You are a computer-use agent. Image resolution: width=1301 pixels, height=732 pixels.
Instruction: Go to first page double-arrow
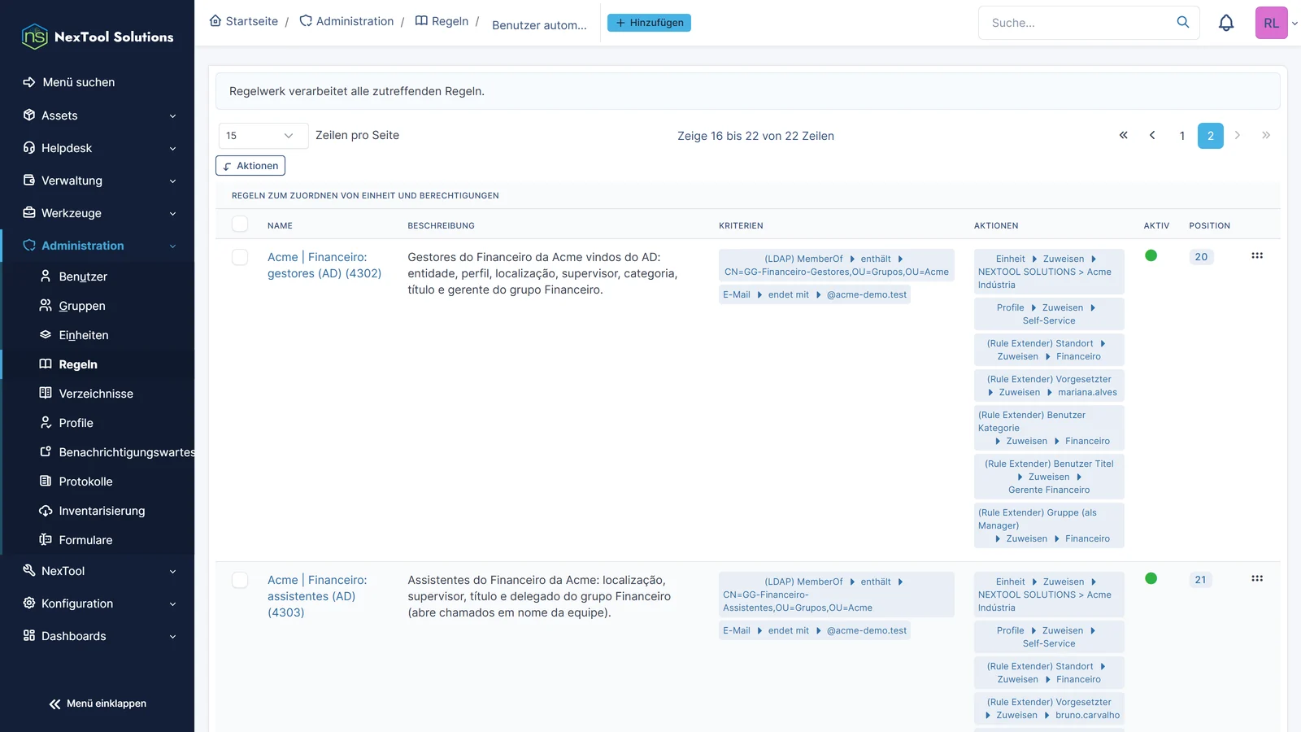click(1124, 136)
